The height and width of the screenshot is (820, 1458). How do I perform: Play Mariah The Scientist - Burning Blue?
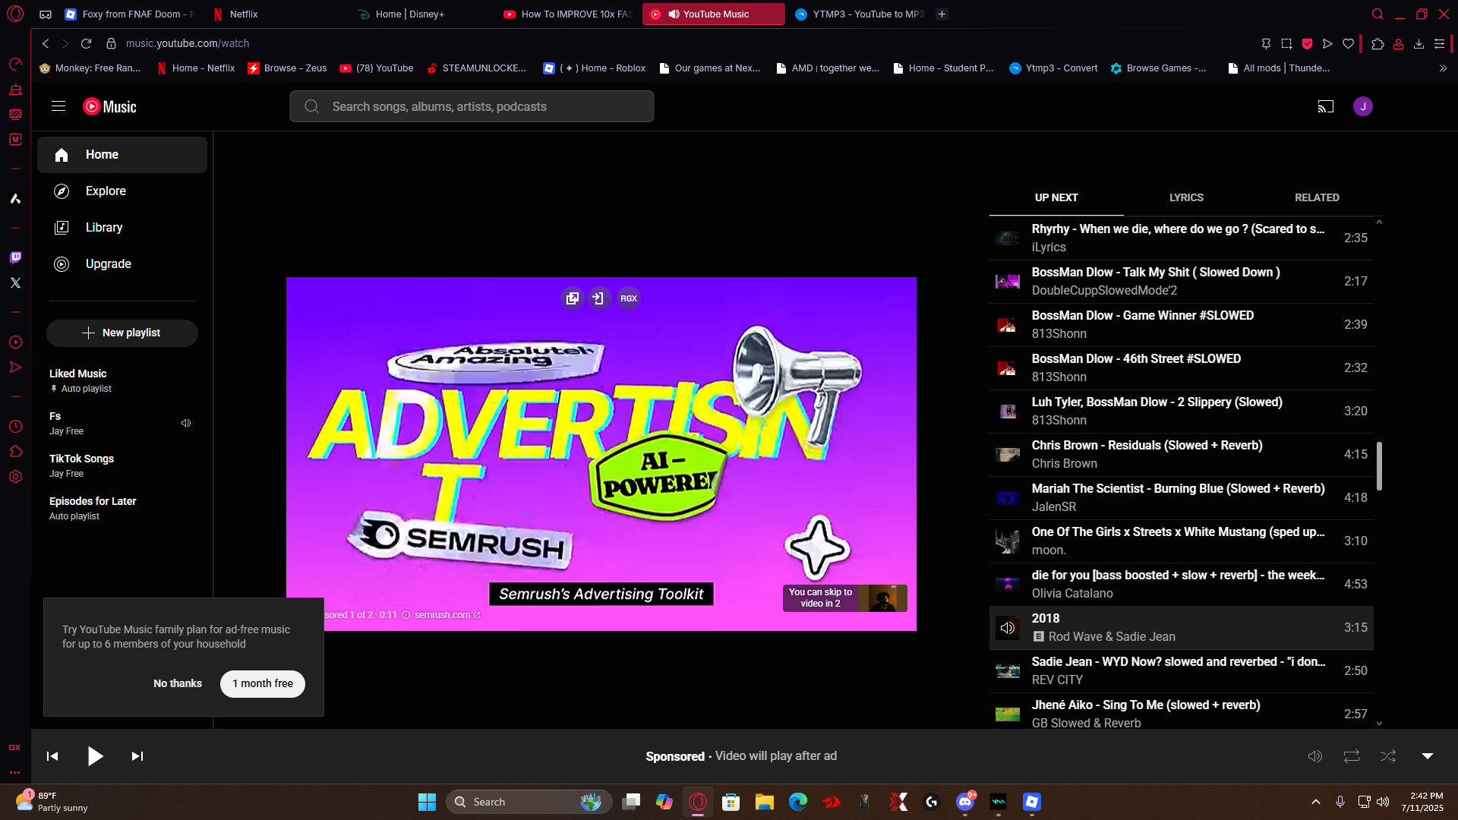pos(1181,498)
